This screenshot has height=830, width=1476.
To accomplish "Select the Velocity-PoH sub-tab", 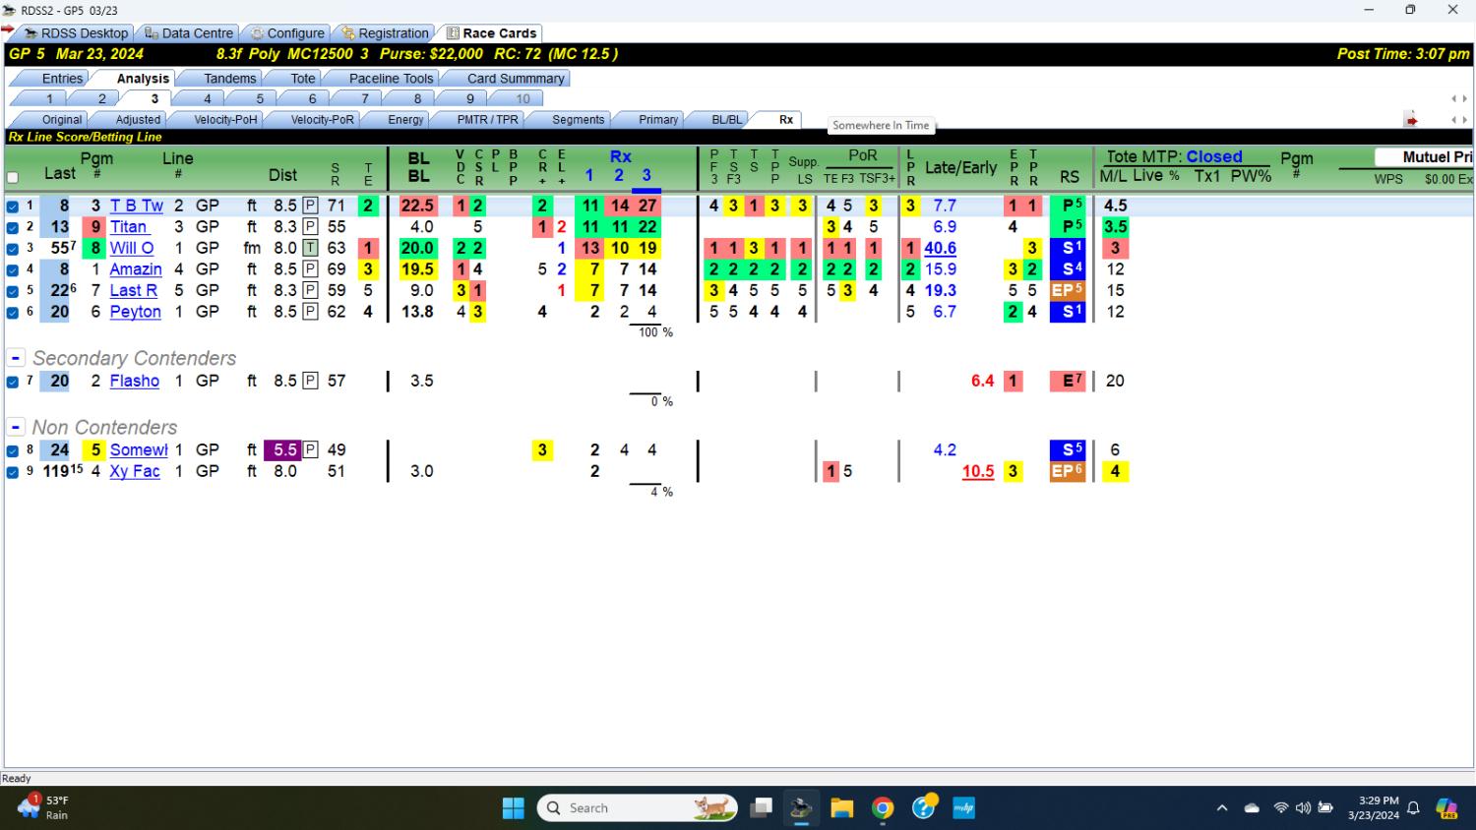I will pyautogui.click(x=225, y=120).
